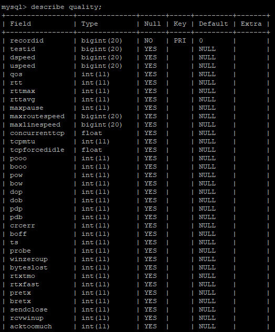Select the 'maxroutespeed' field name
Screen dimensions: 275x332
[37, 116]
